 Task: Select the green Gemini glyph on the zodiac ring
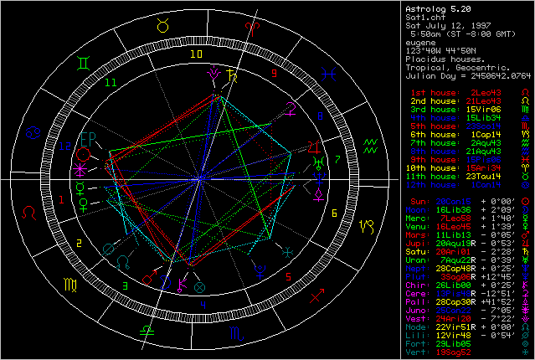tap(84, 64)
